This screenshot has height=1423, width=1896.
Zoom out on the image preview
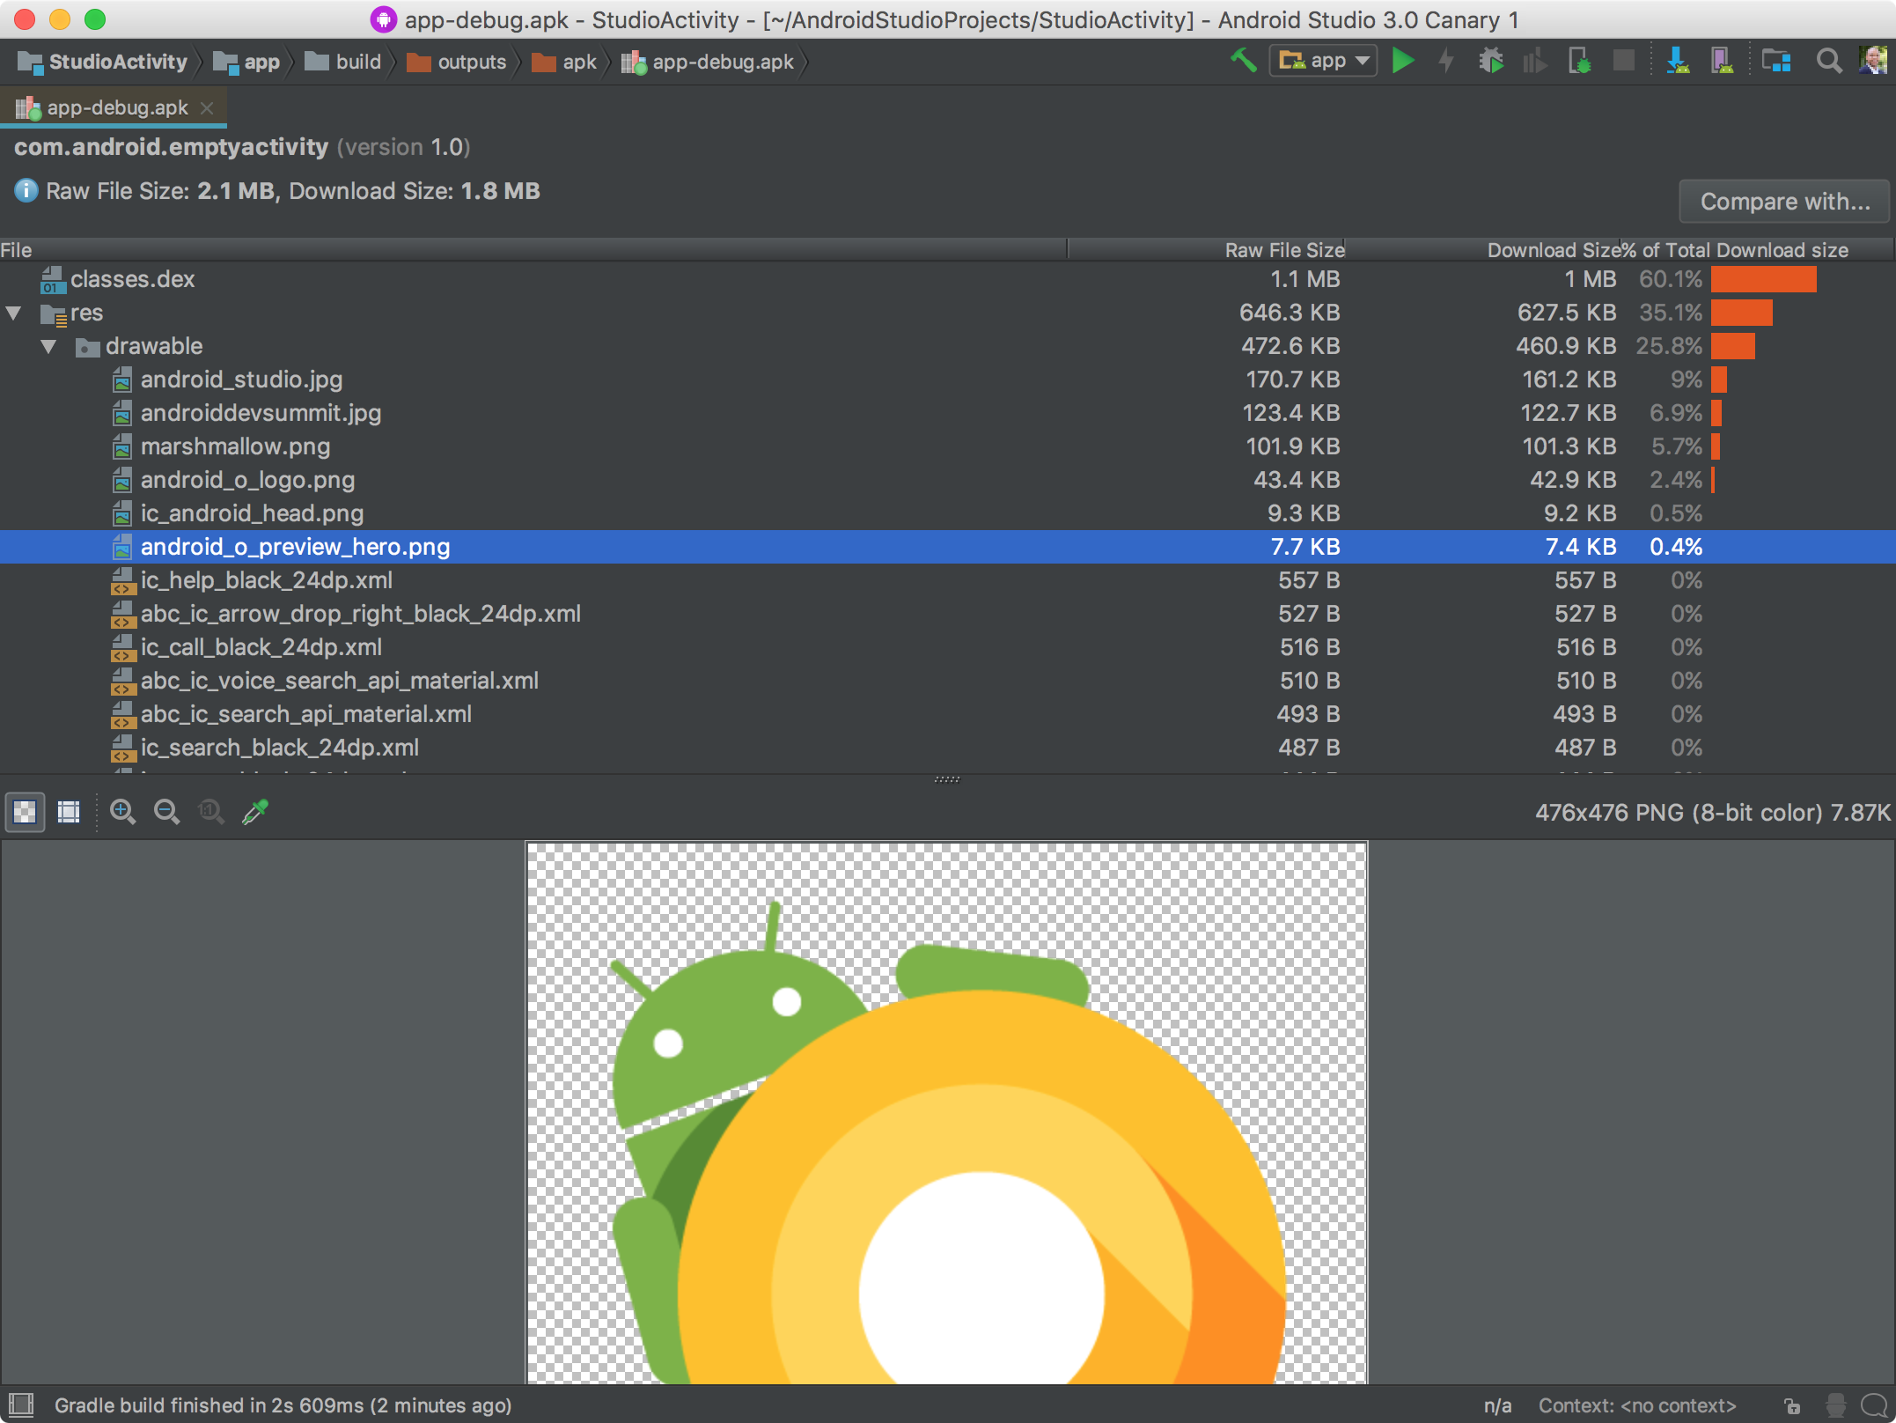tap(166, 811)
